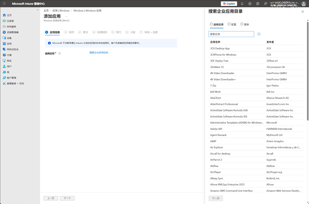The width and height of the screenshot is (309, 204).
Task: Open the App information step tab
Action: [52, 32]
